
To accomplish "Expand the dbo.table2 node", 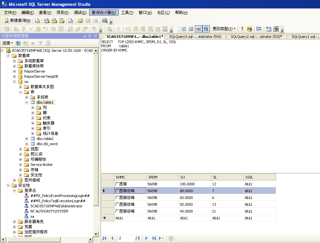I will [x=27, y=138].
